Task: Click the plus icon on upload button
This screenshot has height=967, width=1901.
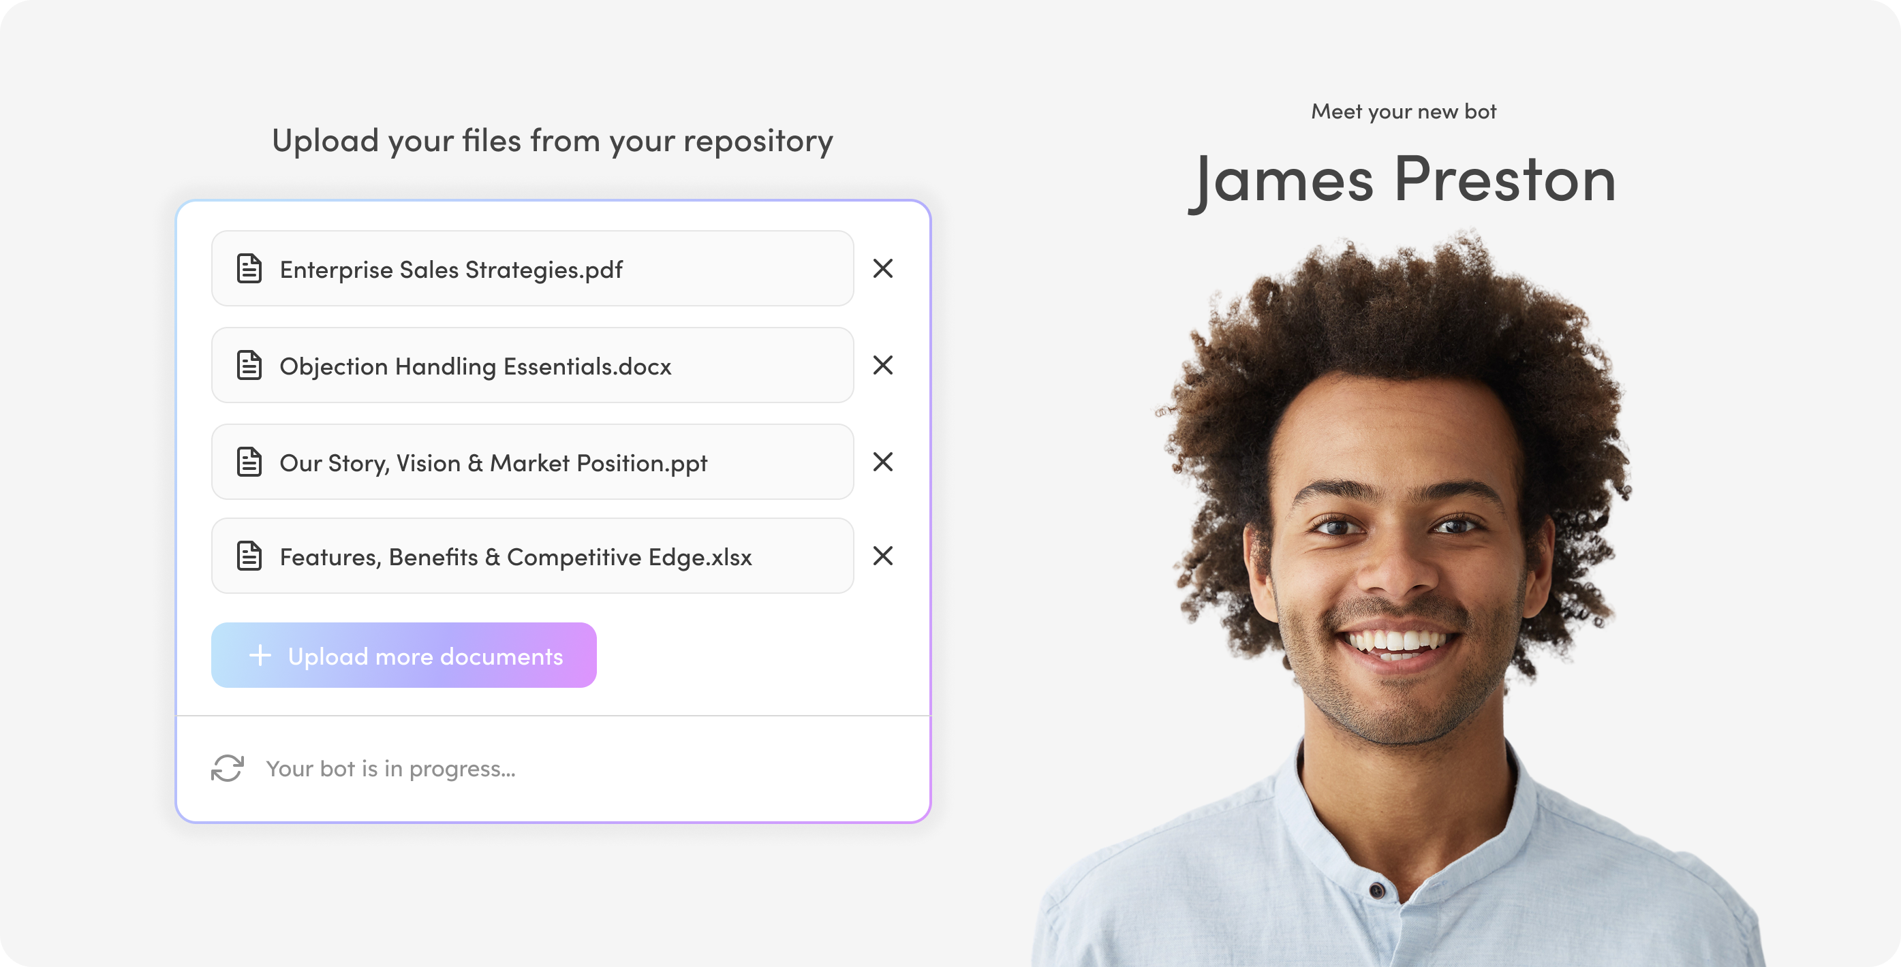Action: [x=260, y=655]
